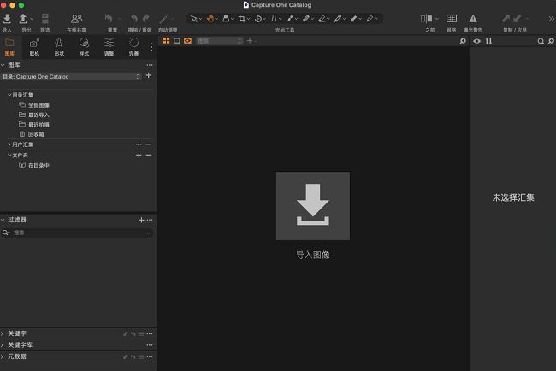Open Online Sharing (在线共享)
This screenshot has height=371, width=556.
(76, 18)
